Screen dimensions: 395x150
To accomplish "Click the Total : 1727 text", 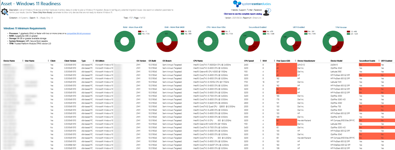I will click(x=129, y=18).
